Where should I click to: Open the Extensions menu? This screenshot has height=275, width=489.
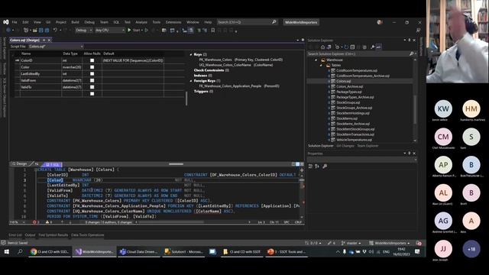[173, 22]
